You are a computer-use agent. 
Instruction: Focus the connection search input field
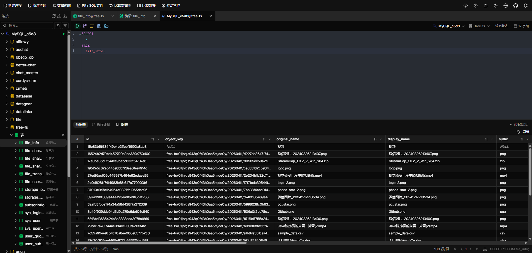tap(27, 26)
